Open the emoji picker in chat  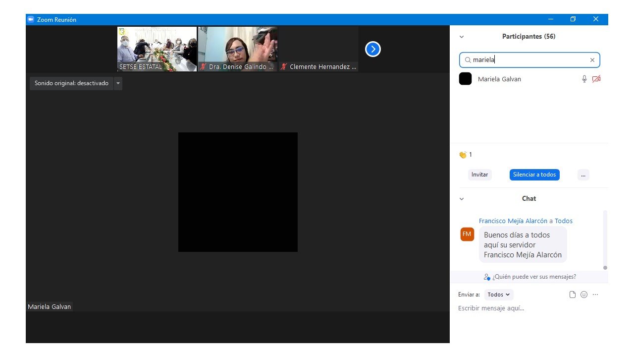click(x=584, y=295)
